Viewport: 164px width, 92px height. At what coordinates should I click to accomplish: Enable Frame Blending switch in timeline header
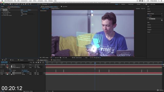coord(38,62)
